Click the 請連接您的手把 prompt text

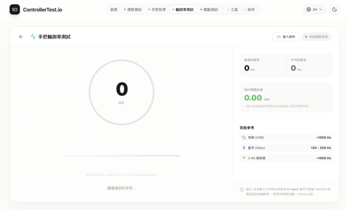[x=121, y=188]
